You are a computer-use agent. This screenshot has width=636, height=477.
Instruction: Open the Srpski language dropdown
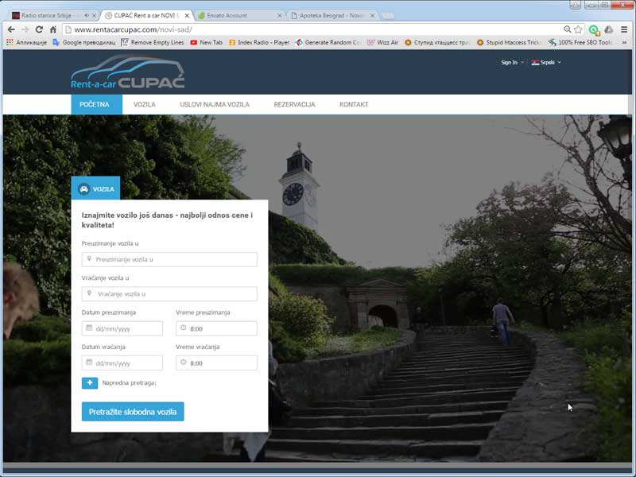[547, 62]
